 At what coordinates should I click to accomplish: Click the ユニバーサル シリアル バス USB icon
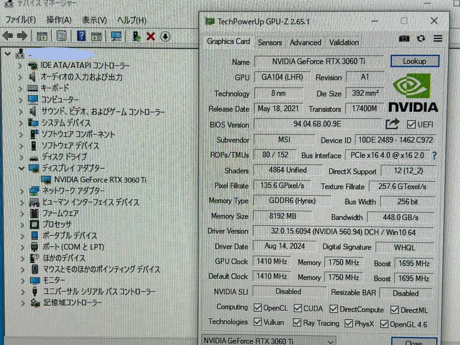(34, 292)
